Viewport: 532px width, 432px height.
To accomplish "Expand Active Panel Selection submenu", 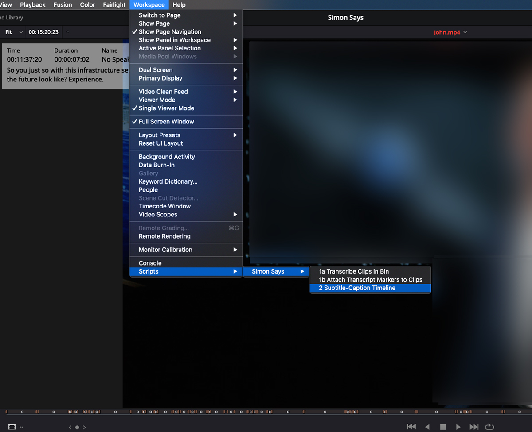I will pos(186,48).
